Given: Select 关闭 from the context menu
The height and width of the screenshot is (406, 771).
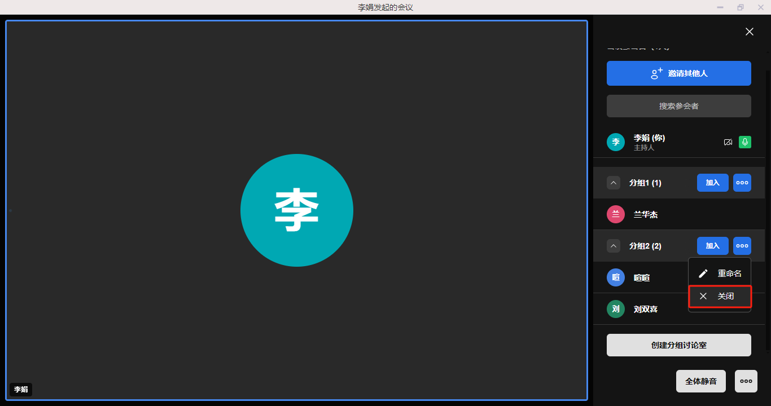Looking at the screenshot, I should 720,296.
